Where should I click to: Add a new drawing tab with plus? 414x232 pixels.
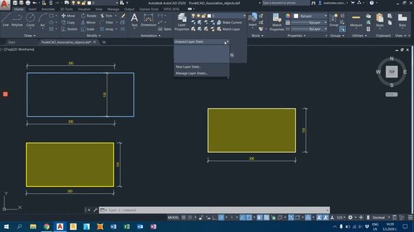pyautogui.click(x=104, y=42)
